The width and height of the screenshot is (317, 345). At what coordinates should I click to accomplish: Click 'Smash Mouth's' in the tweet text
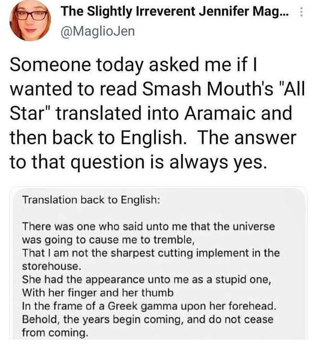coord(204,89)
